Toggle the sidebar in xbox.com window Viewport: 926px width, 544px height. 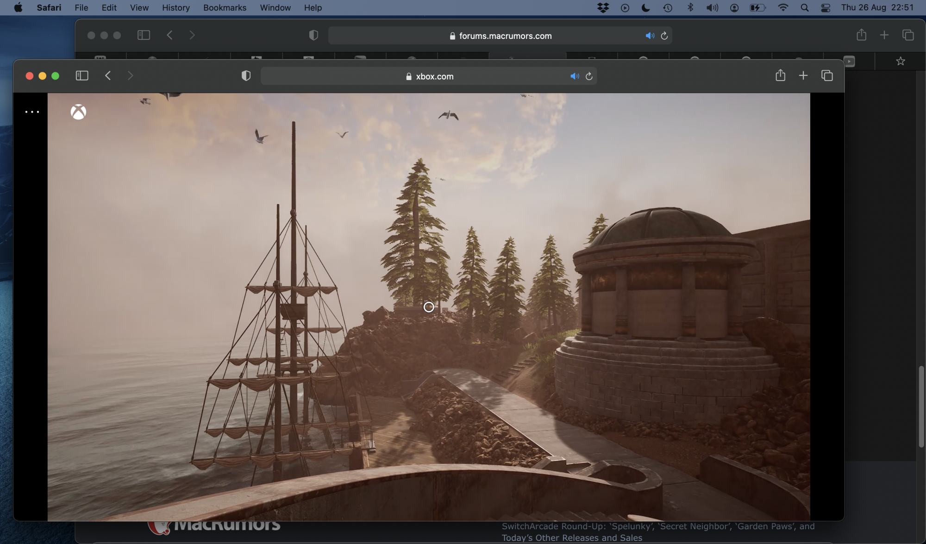82,75
